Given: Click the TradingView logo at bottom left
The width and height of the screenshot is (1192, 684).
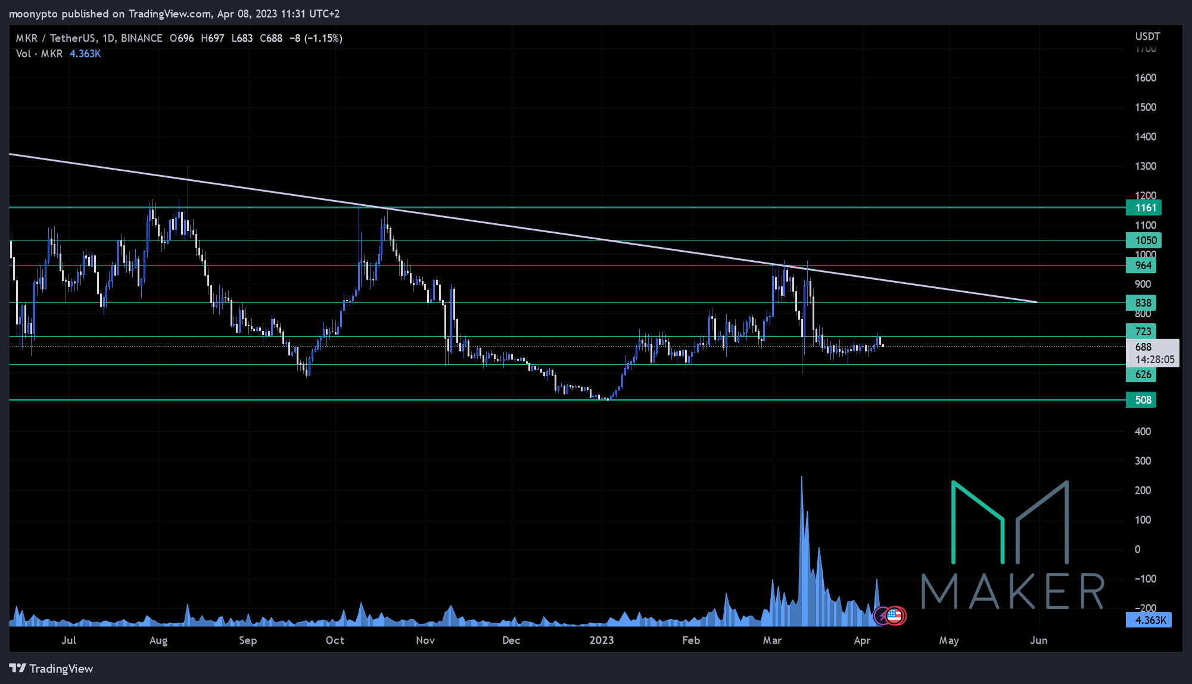Looking at the screenshot, I should click(51, 669).
